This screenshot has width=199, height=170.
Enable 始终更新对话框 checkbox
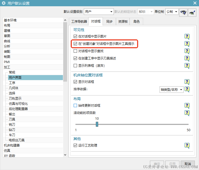(x=75, y=106)
